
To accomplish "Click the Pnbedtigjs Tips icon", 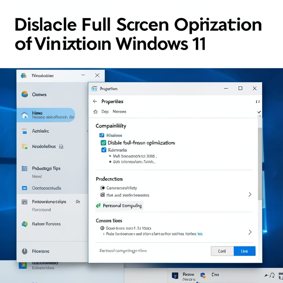I will coord(24,168).
